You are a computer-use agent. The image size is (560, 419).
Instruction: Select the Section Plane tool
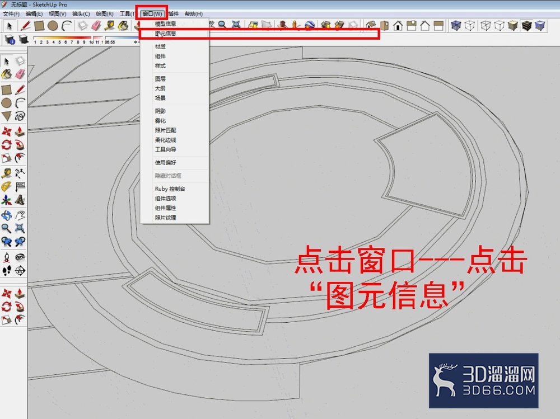(x=20, y=271)
